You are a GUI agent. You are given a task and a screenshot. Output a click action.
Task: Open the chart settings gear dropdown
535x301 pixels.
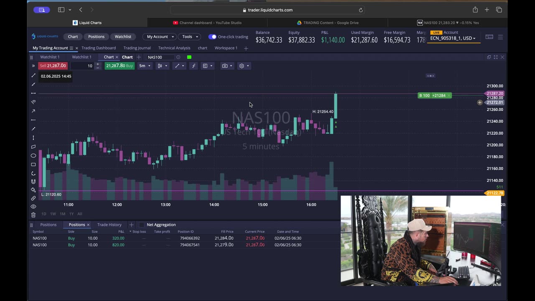coord(244,66)
